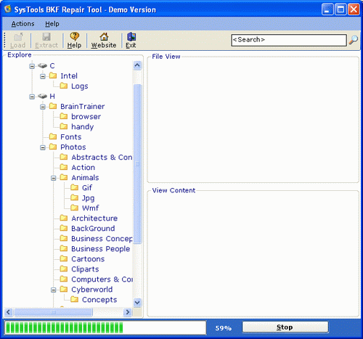The width and height of the screenshot is (363, 339).
Task: Open the Website home toolbar icon
Action: [x=104, y=37]
